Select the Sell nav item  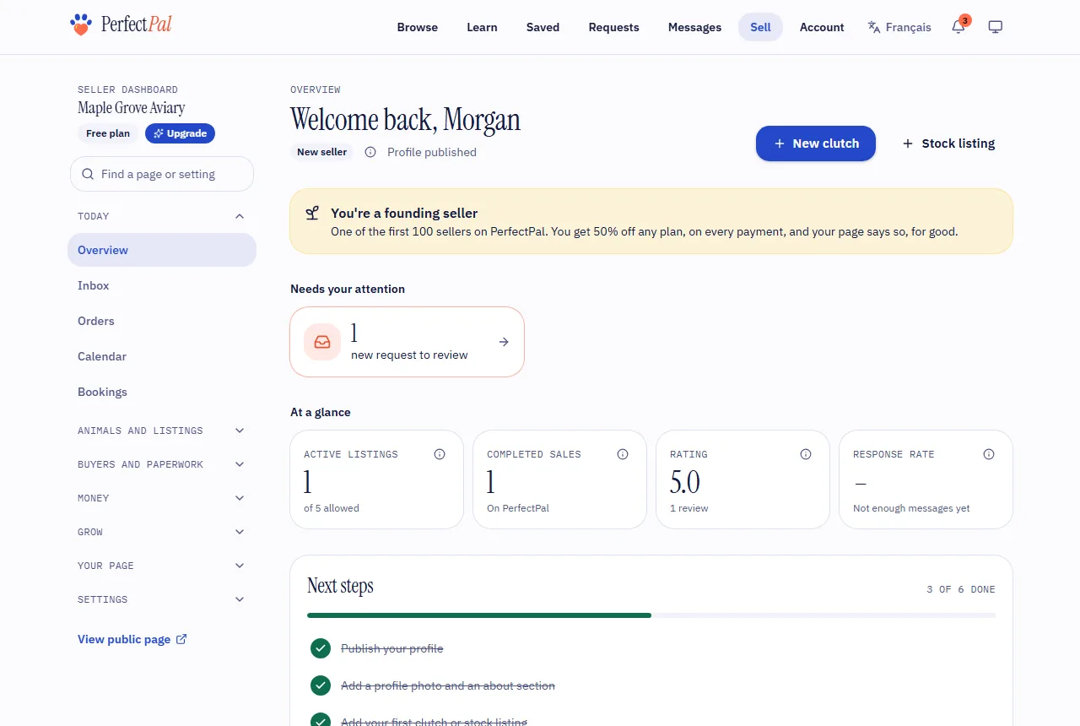tap(760, 27)
